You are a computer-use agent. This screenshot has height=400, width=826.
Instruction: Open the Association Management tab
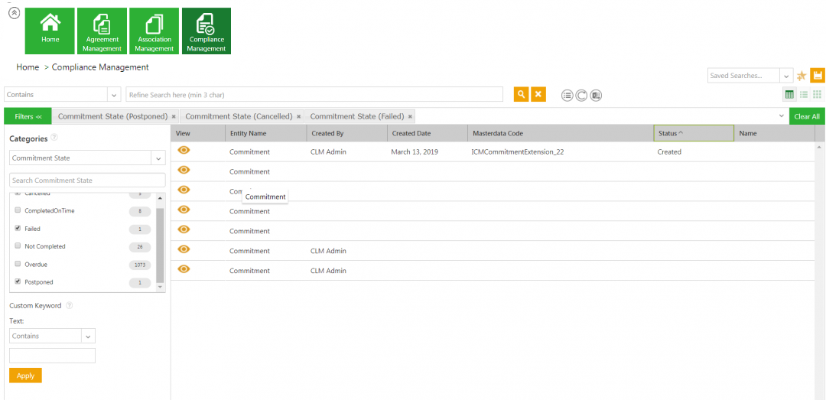tap(154, 31)
